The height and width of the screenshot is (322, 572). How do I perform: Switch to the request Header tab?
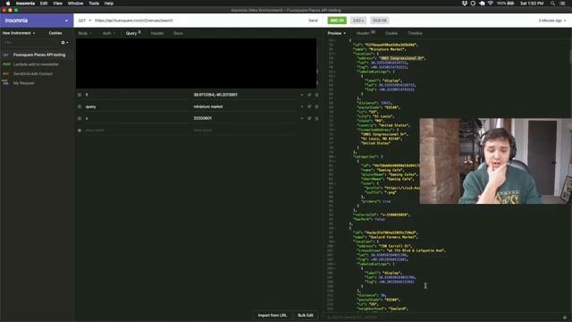pyautogui.click(x=157, y=33)
